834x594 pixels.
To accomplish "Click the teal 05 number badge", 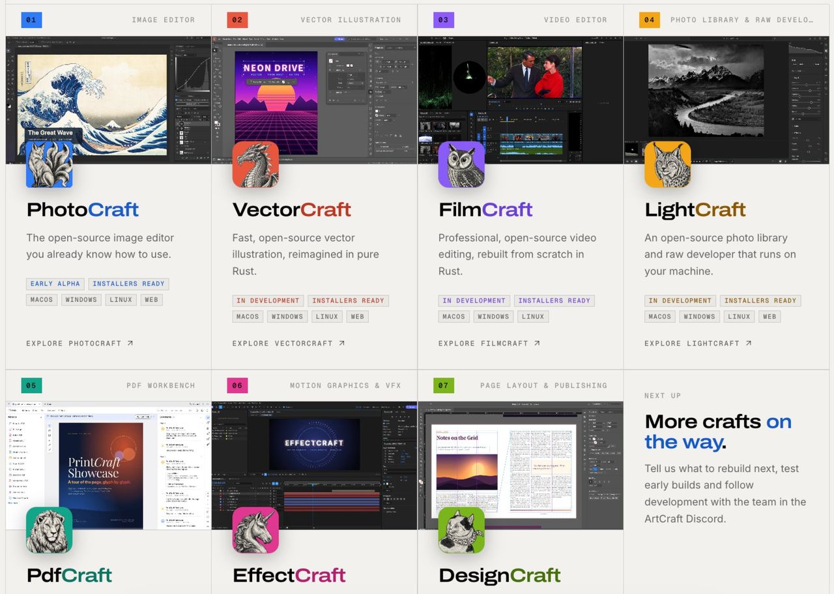I will 31,385.
